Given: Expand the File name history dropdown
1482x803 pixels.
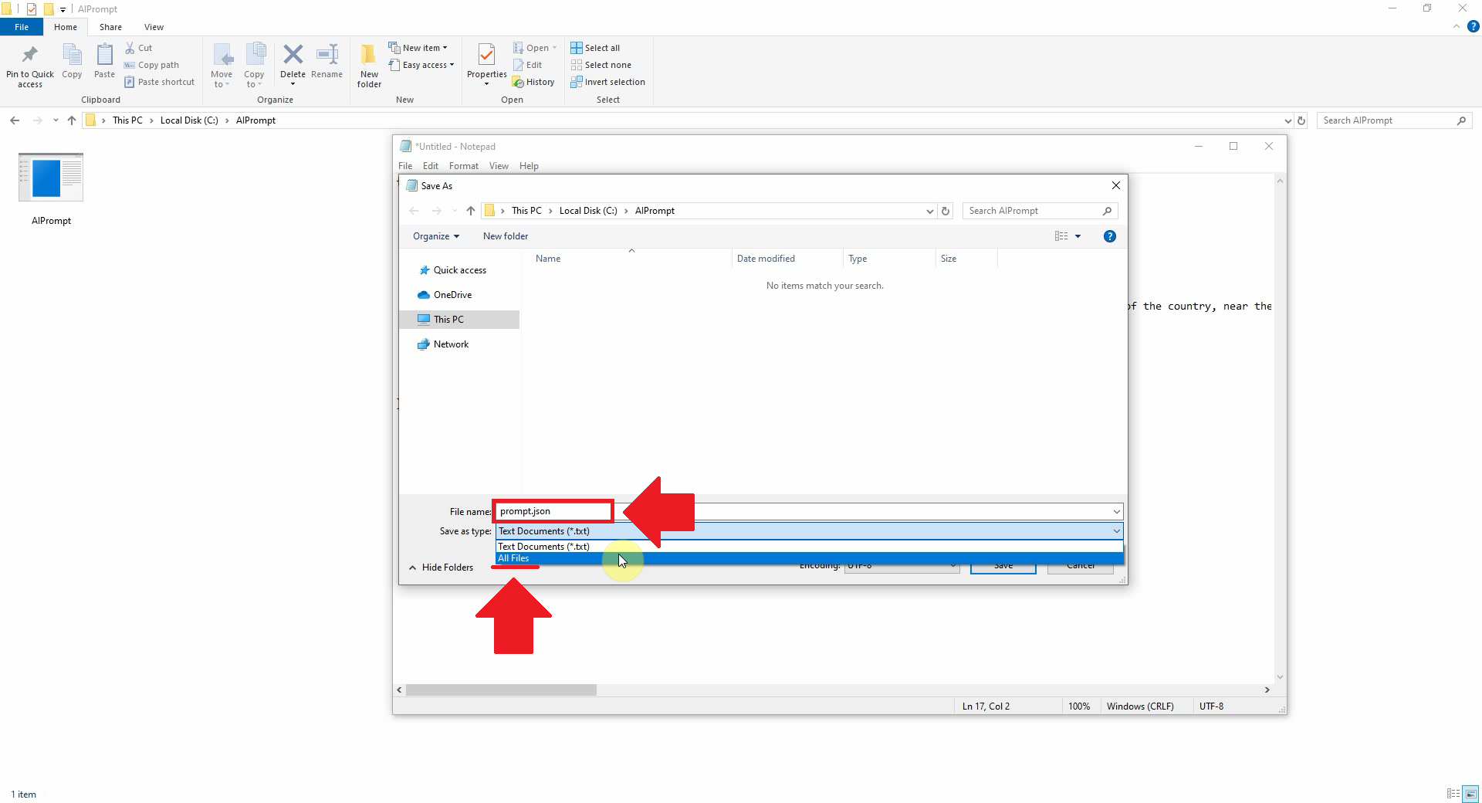Looking at the screenshot, I should point(1116,512).
